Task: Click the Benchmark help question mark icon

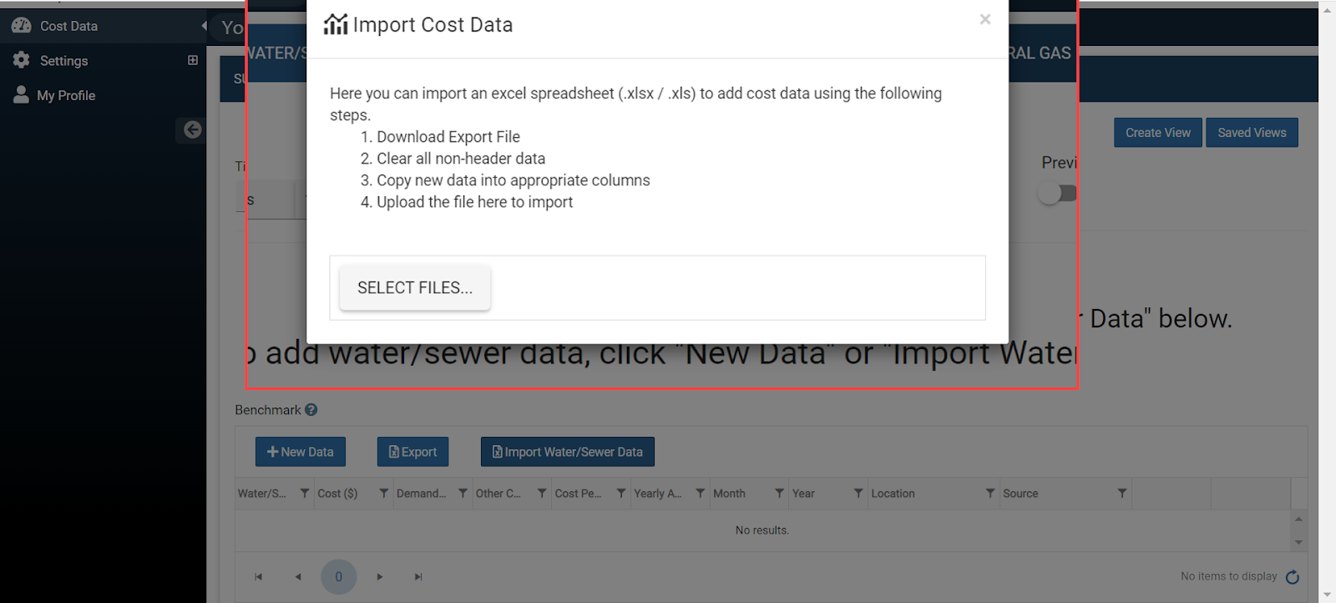Action: point(311,410)
